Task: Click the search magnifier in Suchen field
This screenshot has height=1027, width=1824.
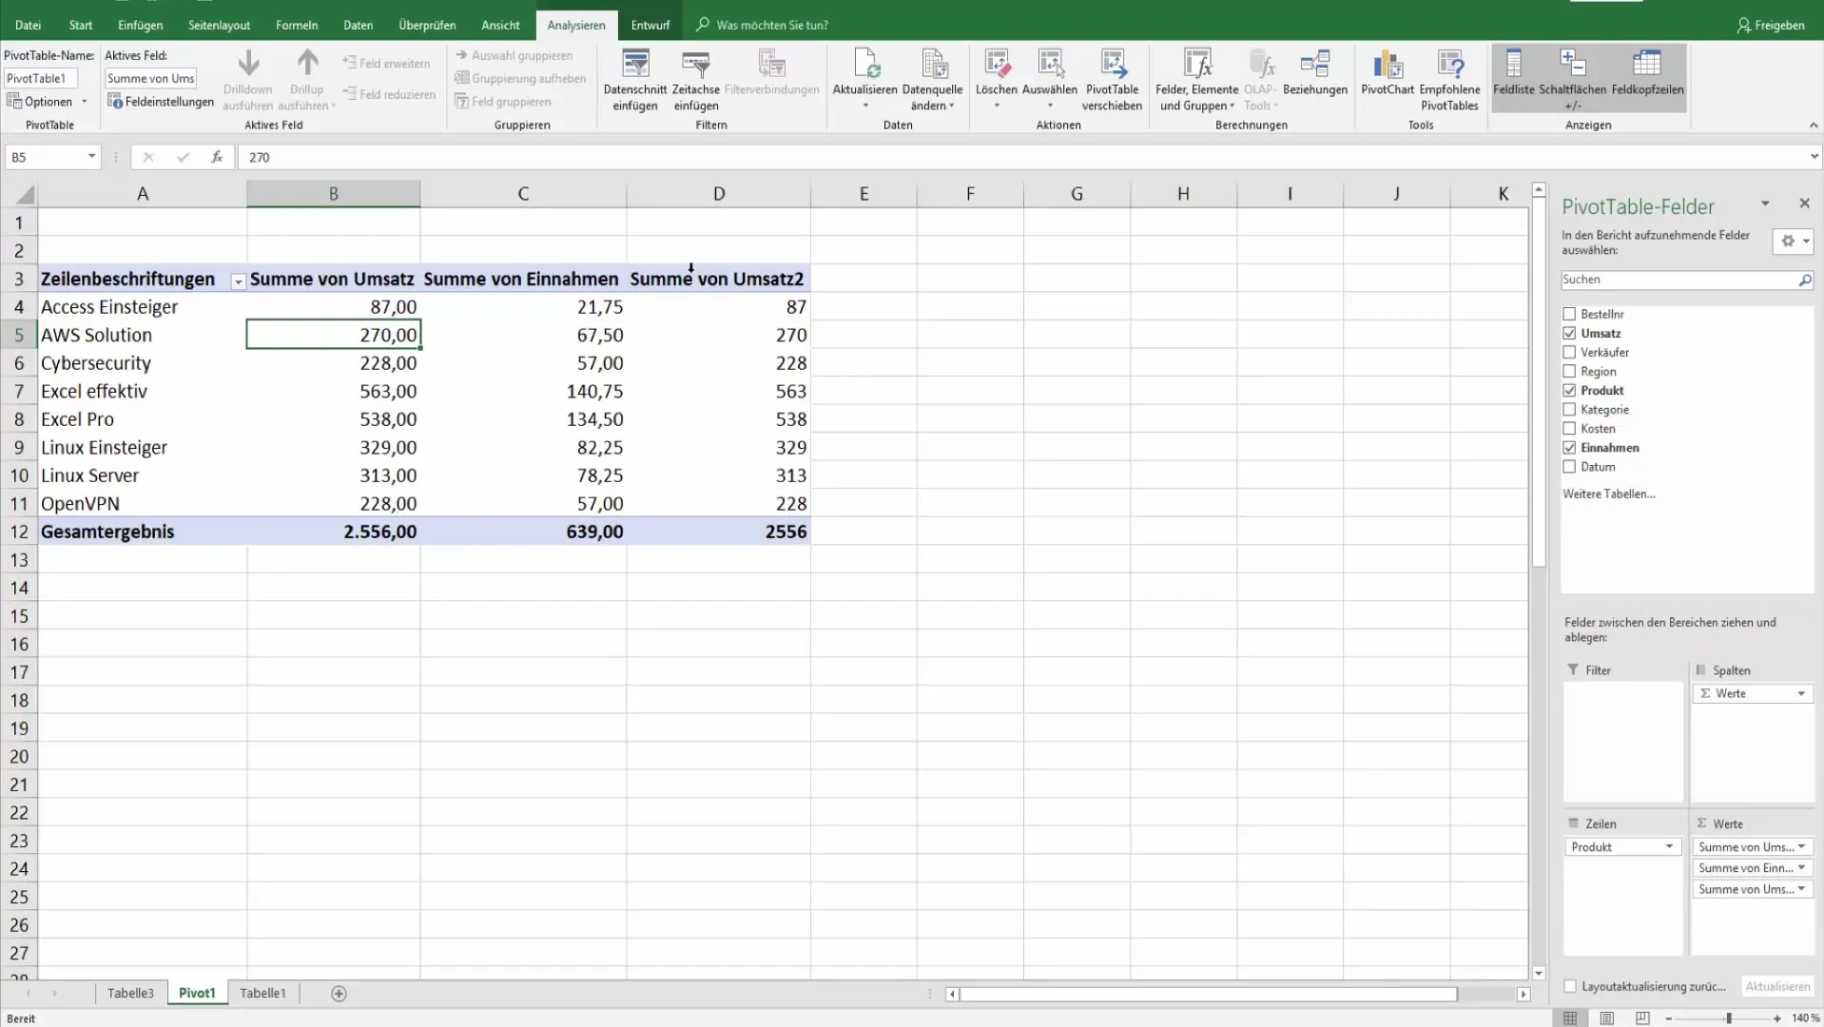Action: (x=1804, y=280)
